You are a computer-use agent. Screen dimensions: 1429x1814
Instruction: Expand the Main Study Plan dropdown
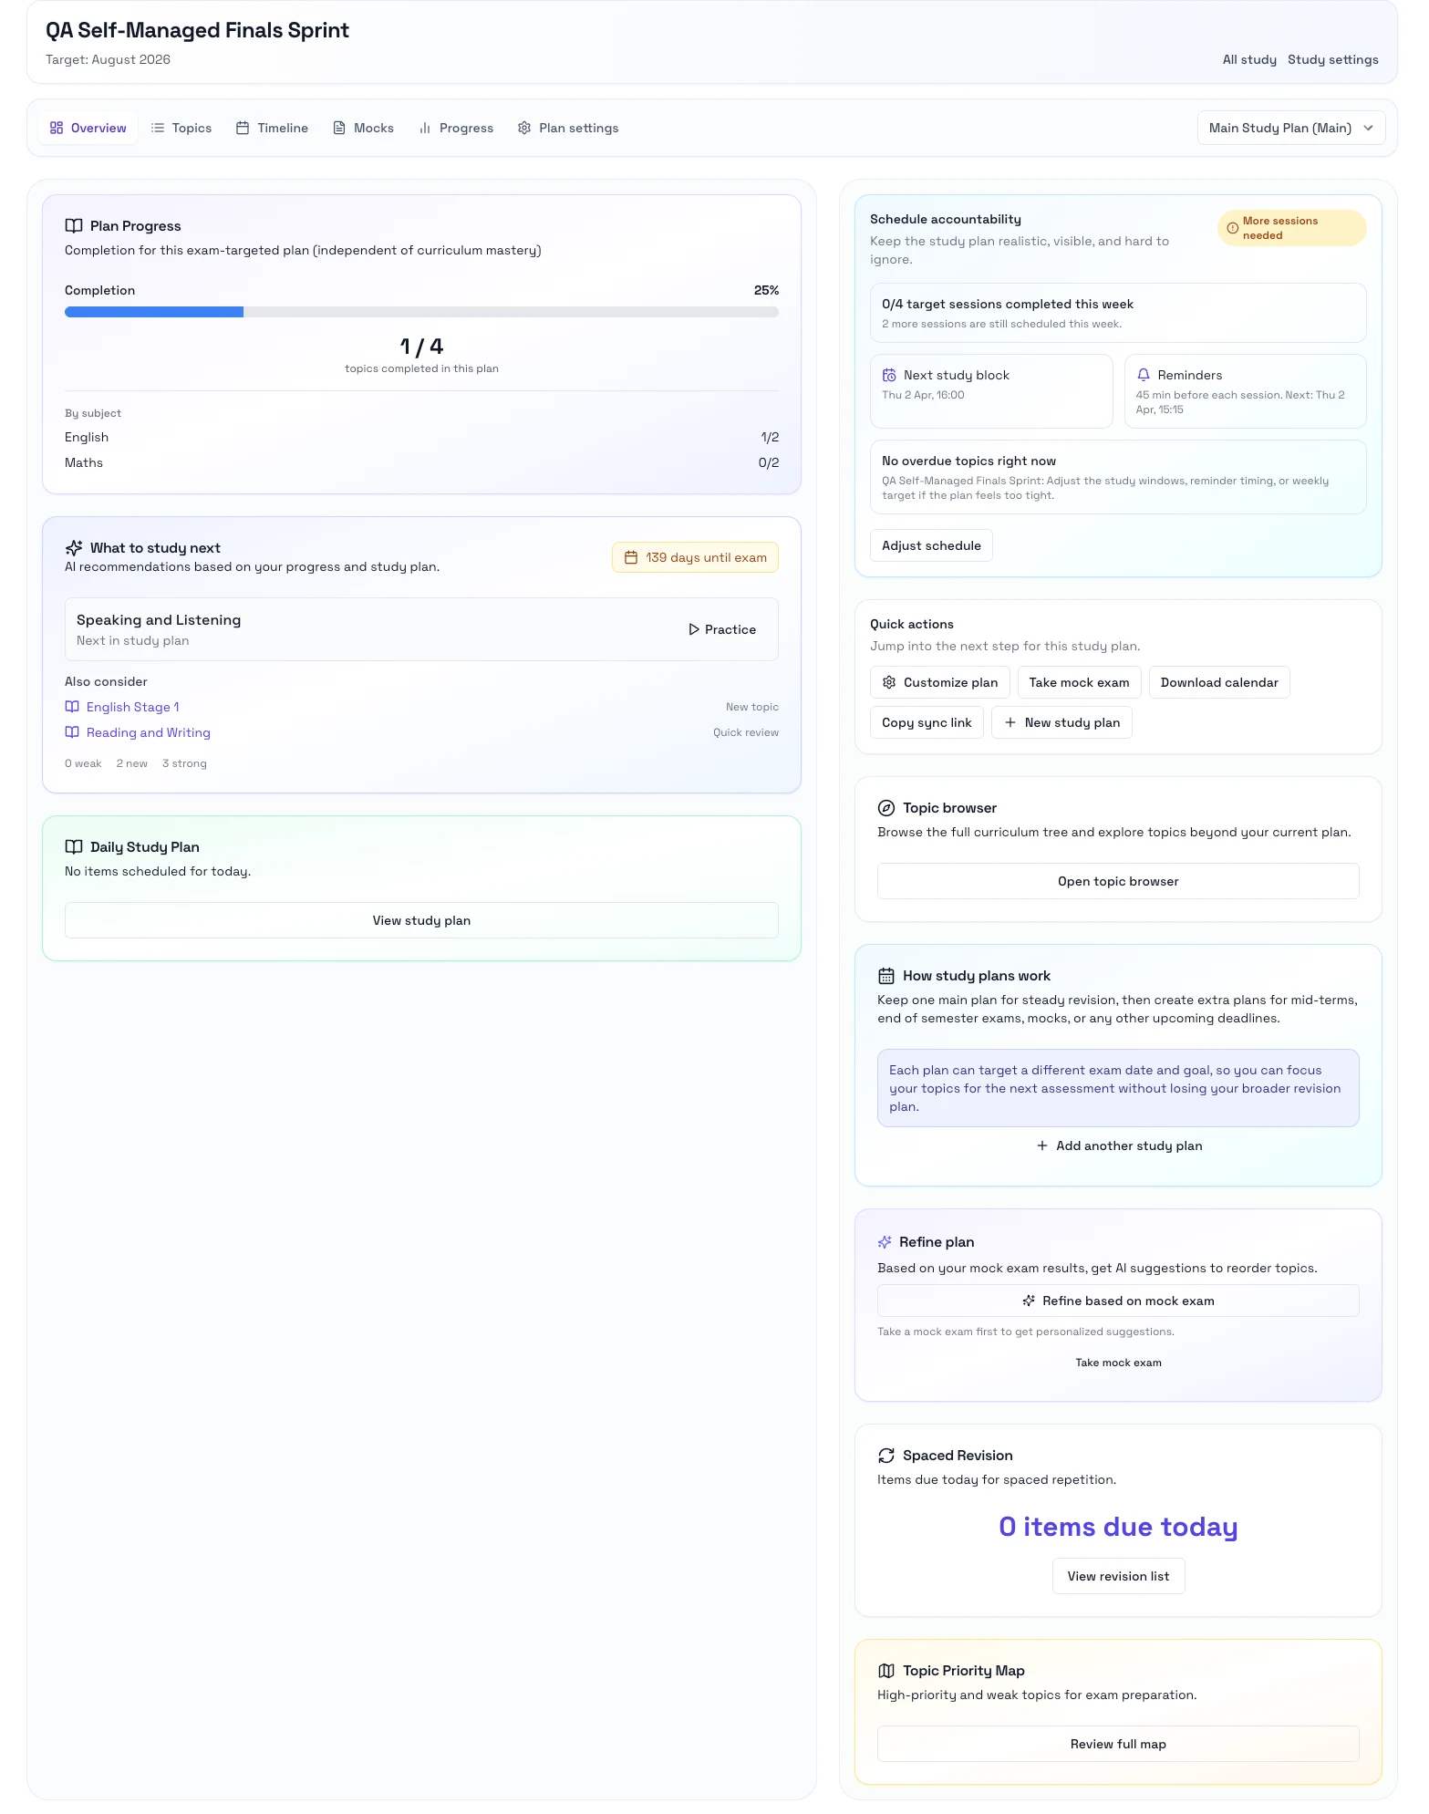click(1290, 128)
